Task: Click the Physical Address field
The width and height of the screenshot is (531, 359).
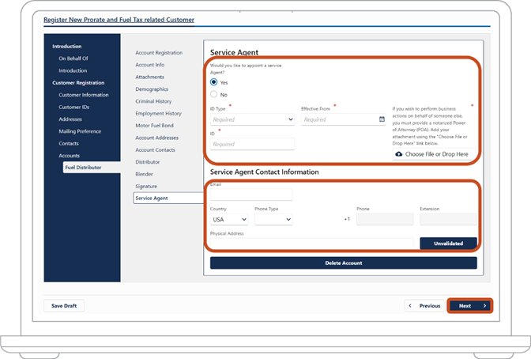Action: (x=311, y=243)
